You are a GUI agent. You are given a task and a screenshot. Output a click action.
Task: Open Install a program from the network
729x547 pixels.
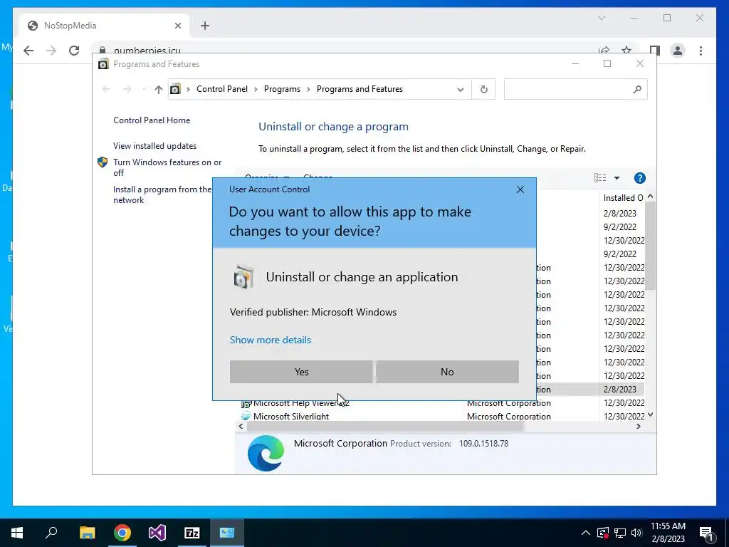[x=162, y=195]
